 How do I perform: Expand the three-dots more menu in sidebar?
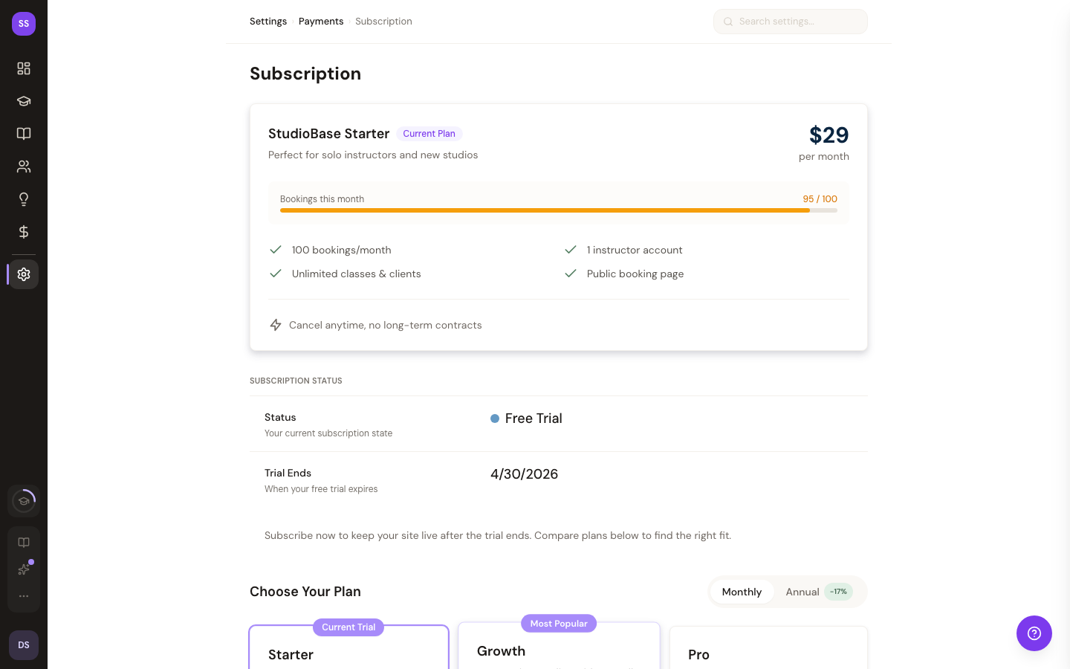click(x=24, y=596)
